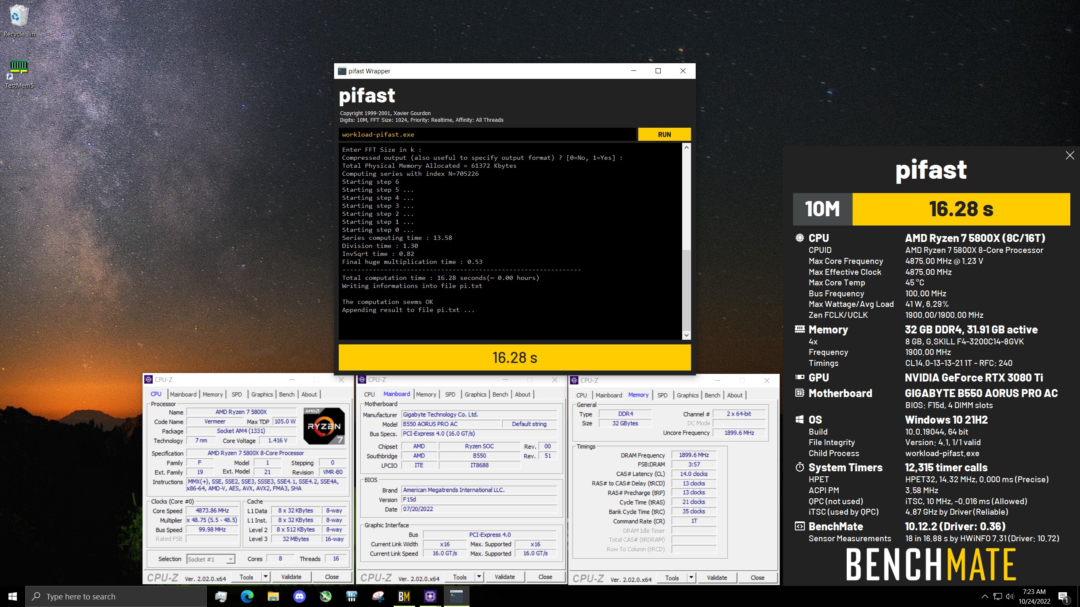Click the System Timers stopwatch icon

point(799,467)
